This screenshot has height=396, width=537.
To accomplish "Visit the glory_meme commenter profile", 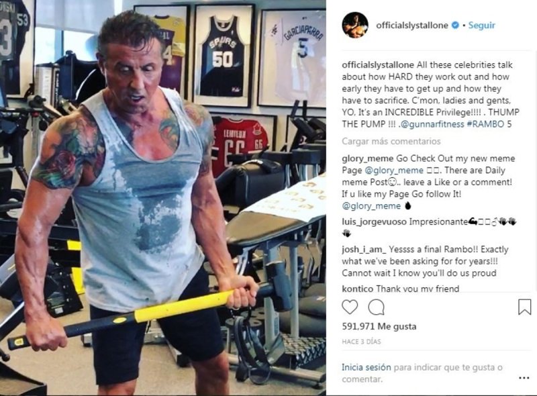I will [x=367, y=158].
